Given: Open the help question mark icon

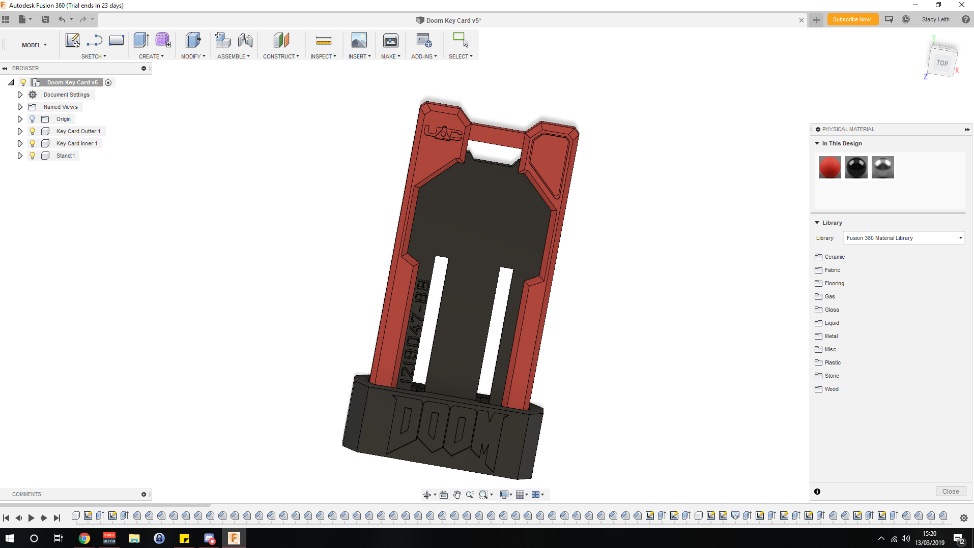Looking at the screenshot, I should pos(966,19).
